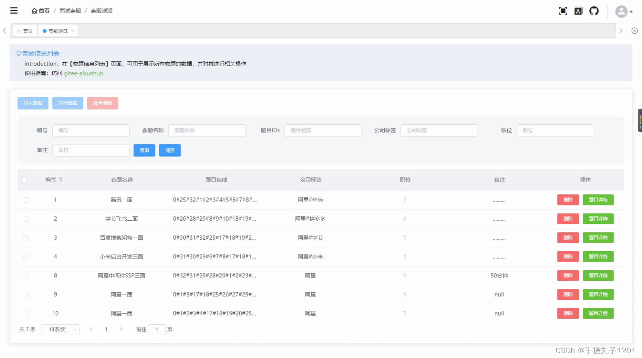
Task: Check the row for 腾讯一面
Action: tap(26, 200)
